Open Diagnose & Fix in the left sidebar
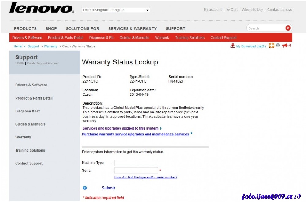The width and height of the screenshot is (307, 202). pyautogui.click(x=28, y=111)
